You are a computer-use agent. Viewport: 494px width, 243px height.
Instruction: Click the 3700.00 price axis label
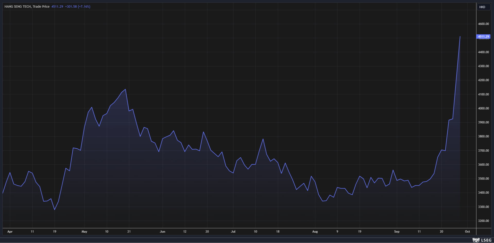click(x=483, y=151)
